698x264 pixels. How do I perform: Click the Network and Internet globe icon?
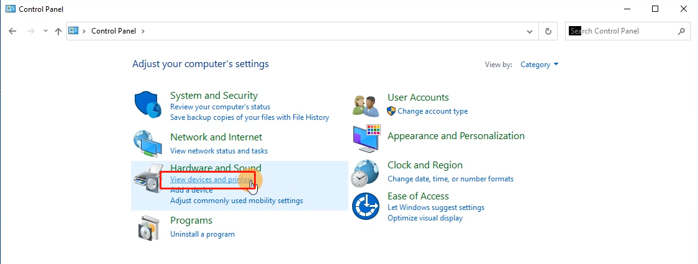coord(148,143)
